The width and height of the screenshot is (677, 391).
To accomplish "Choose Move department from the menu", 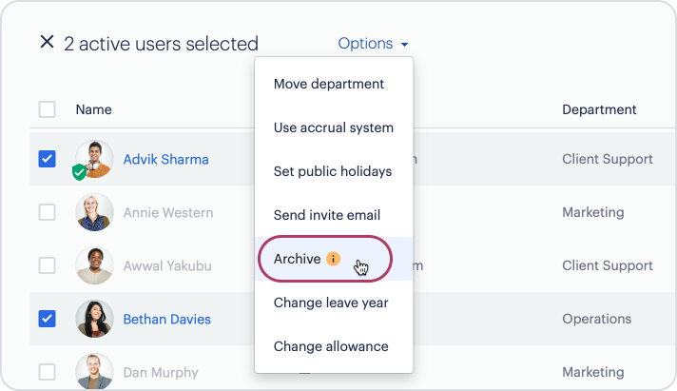I will [x=329, y=84].
